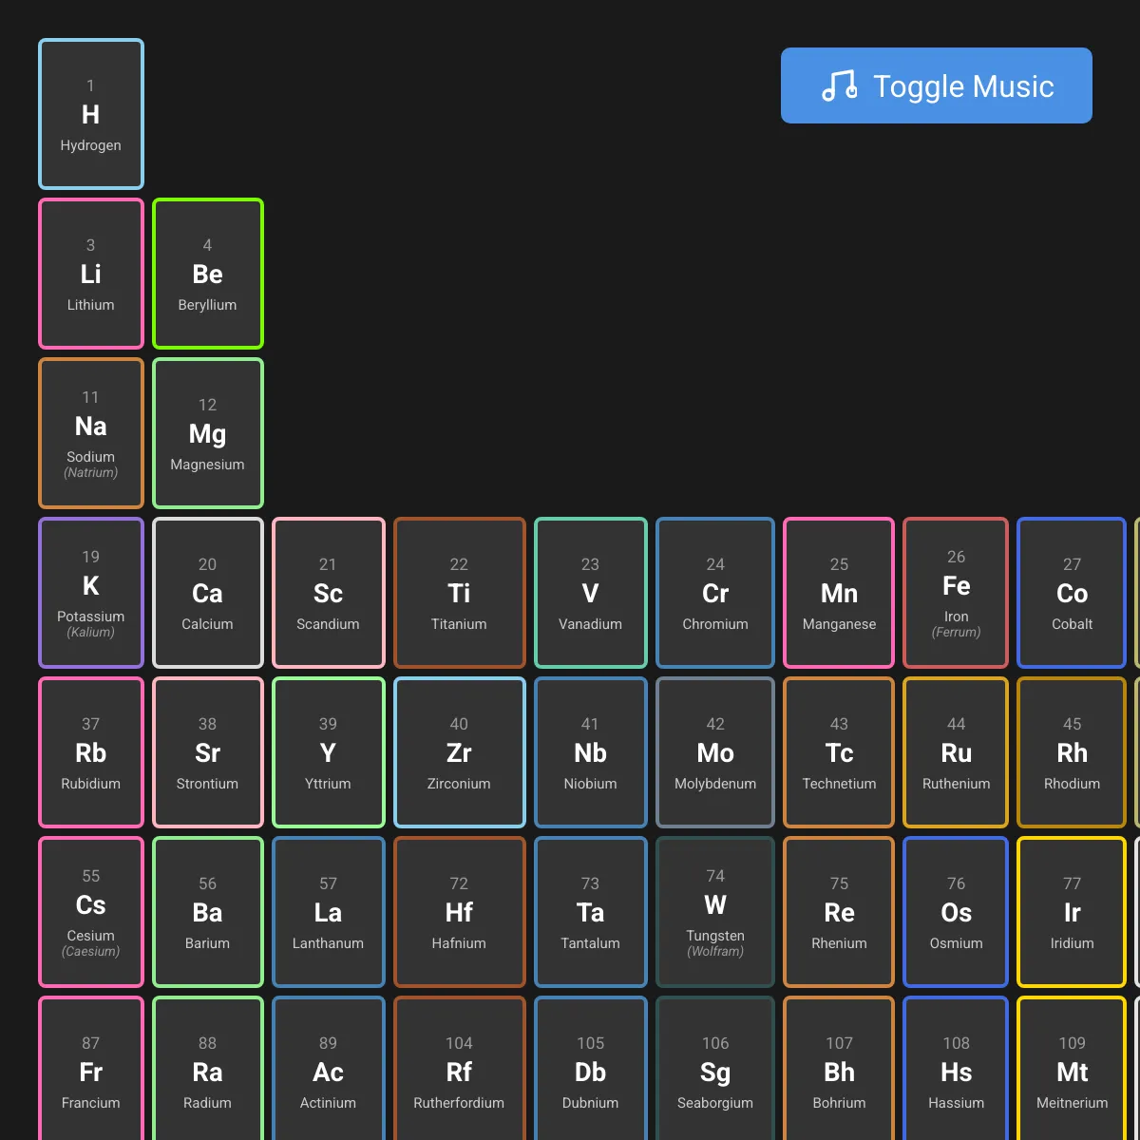Select the Meitnerium element
1140x1140 pixels.
pos(1072,1069)
